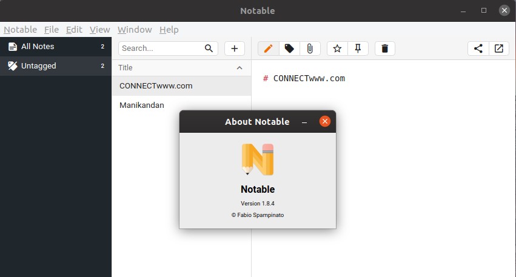Close the main Notable window
The width and height of the screenshot is (516, 277).
click(504, 10)
